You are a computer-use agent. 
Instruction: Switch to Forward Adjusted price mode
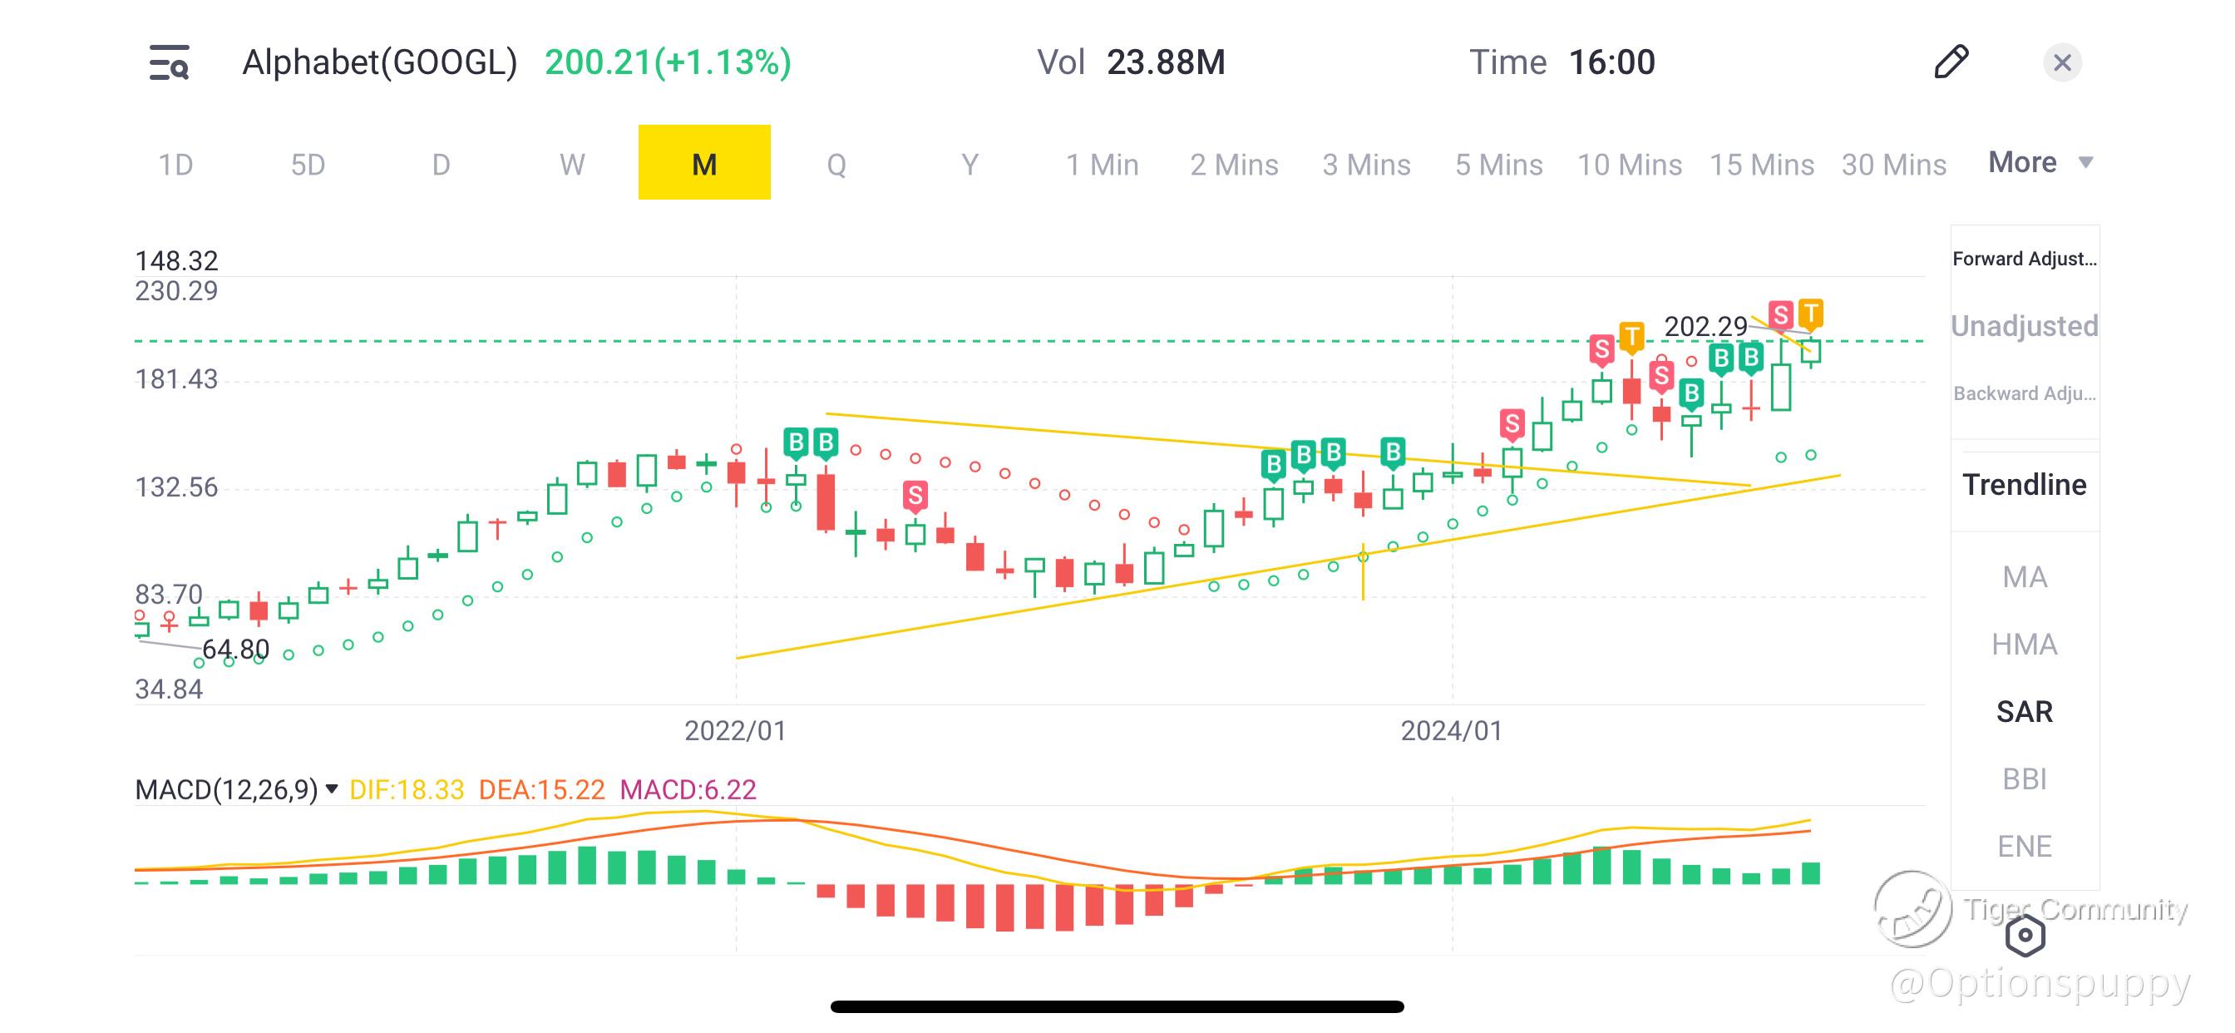click(2024, 259)
